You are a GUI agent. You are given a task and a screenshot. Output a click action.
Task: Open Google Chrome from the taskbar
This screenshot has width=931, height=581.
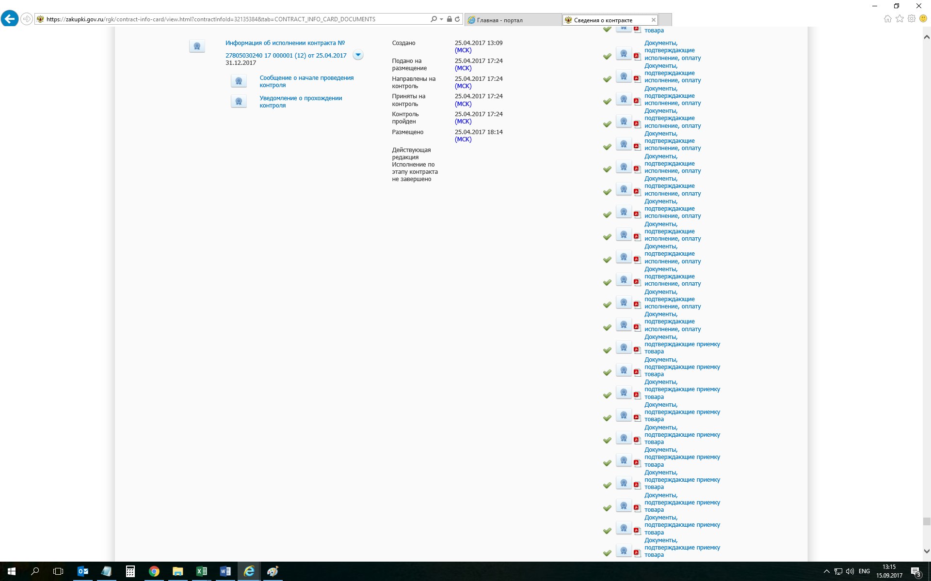click(x=154, y=571)
